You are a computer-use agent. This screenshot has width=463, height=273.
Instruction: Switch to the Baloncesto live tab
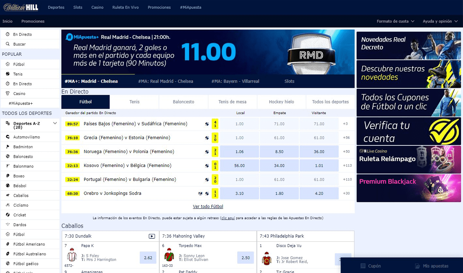183,102
